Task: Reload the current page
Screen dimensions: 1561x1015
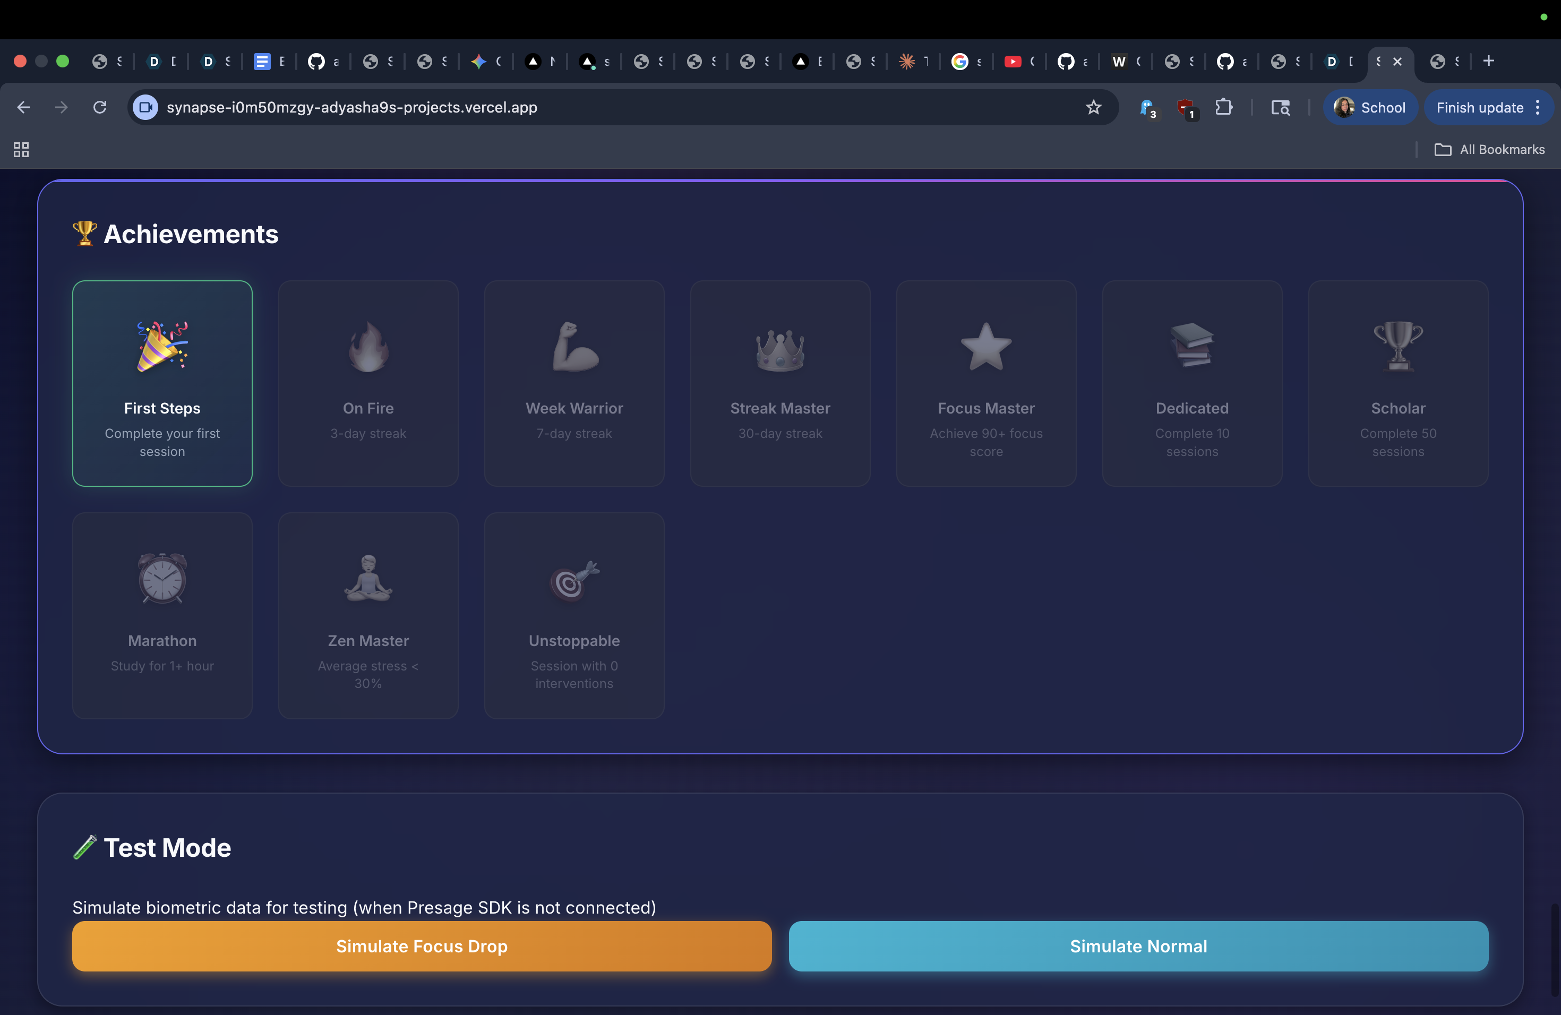Action: click(100, 107)
